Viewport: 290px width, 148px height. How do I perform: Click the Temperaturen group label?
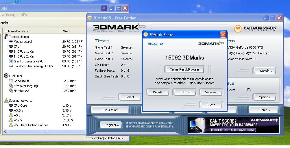[19, 37]
